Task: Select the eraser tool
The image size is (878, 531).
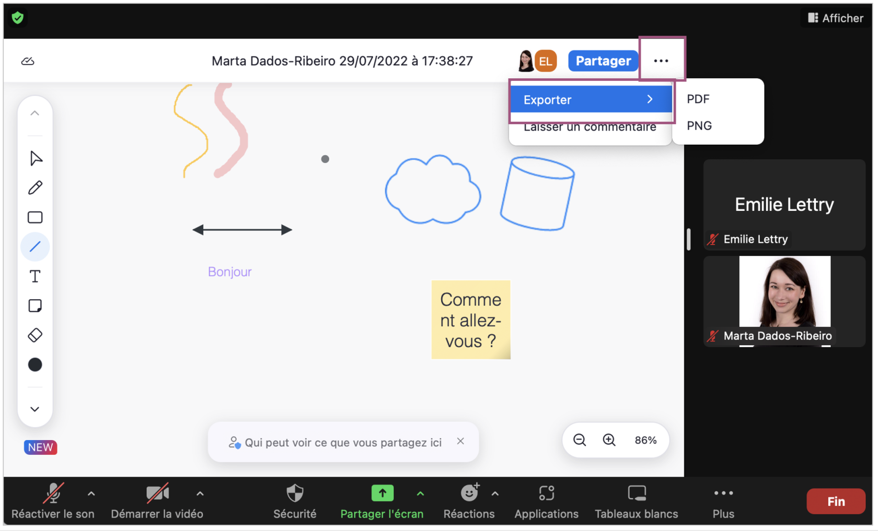Action: click(35, 335)
